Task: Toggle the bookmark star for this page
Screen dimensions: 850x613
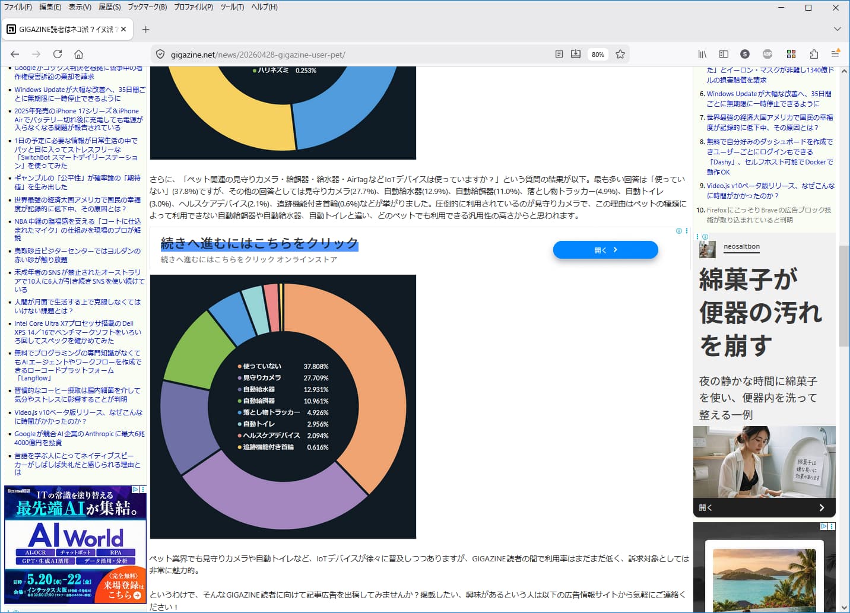Action: point(620,54)
